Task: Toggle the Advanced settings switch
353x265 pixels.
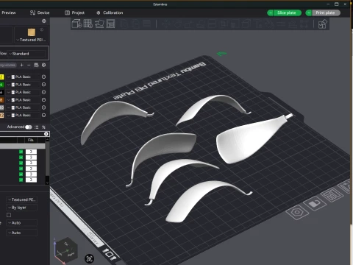Action: tap(29, 127)
